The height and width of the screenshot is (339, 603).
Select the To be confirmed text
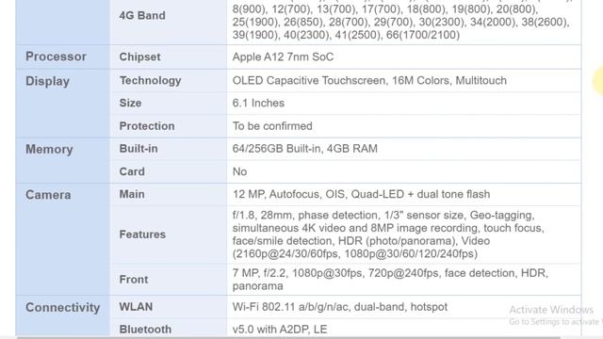pos(272,126)
